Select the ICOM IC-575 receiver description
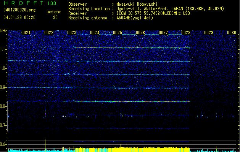The width and height of the screenshot is (240, 152). coord(153,13)
